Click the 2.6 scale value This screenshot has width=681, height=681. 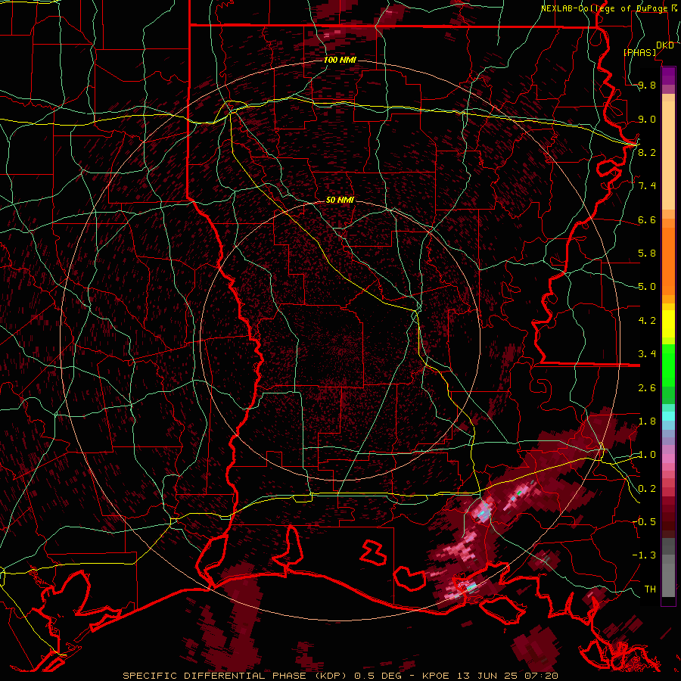pos(647,388)
